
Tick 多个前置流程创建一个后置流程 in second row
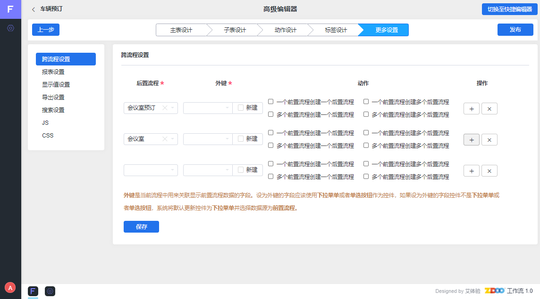pyautogui.click(x=271, y=145)
